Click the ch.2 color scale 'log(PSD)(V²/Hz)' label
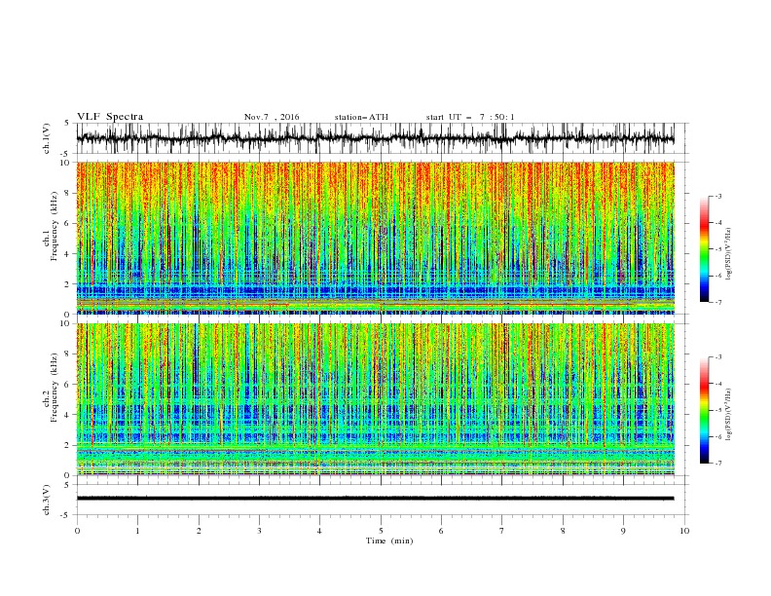 click(x=729, y=415)
